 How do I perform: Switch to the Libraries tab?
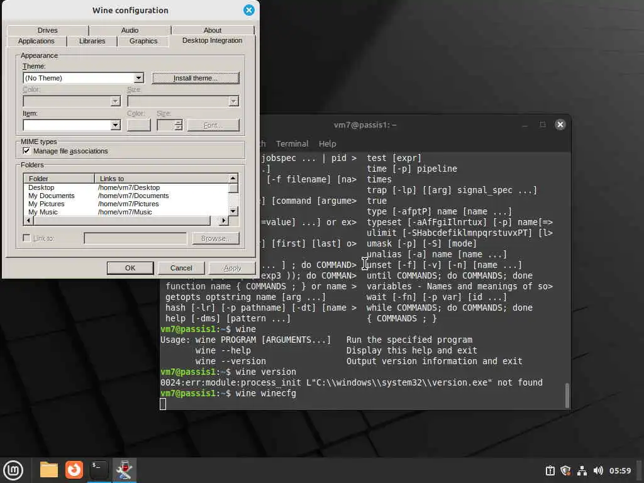(92, 41)
